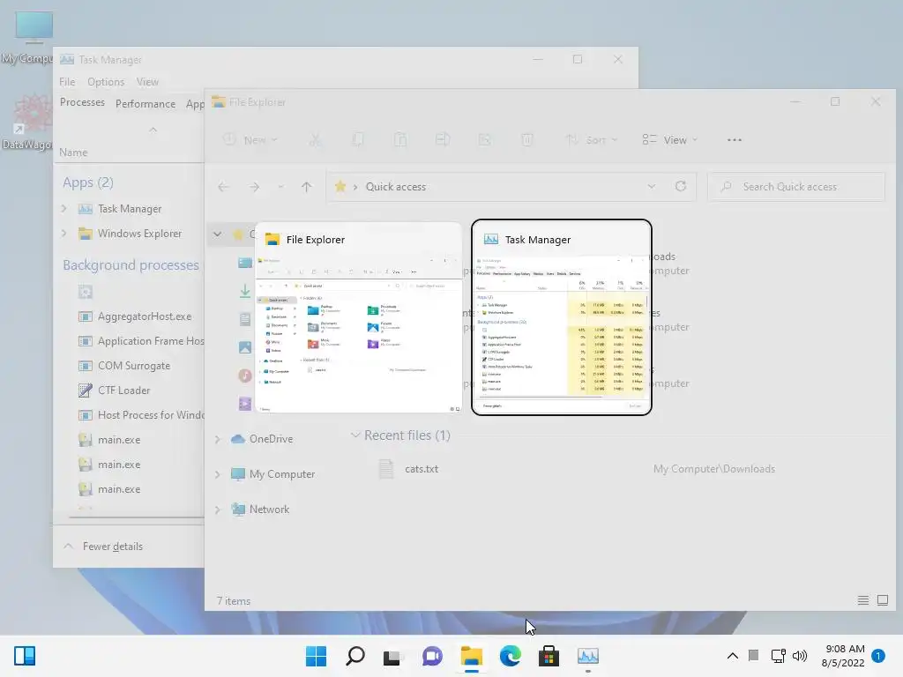Expand OneDrive in navigation pane
903x677 pixels.
pyautogui.click(x=218, y=439)
